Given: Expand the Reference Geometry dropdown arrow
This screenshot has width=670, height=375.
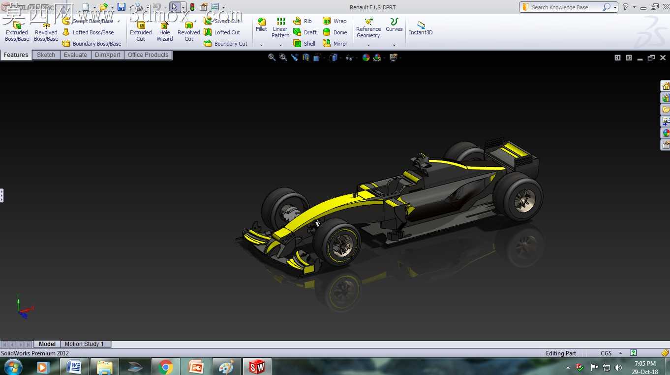Looking at the screenshot, I should (368, 45).
